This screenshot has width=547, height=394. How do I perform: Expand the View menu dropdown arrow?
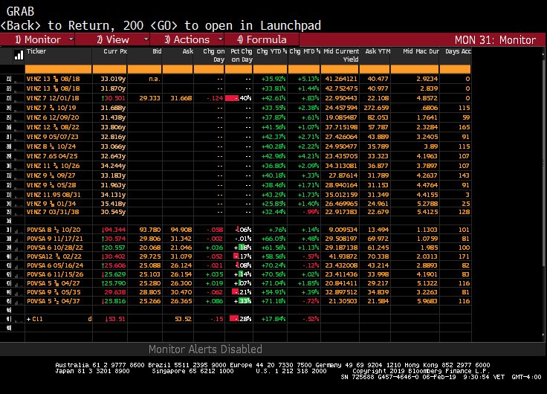[146, 39]
